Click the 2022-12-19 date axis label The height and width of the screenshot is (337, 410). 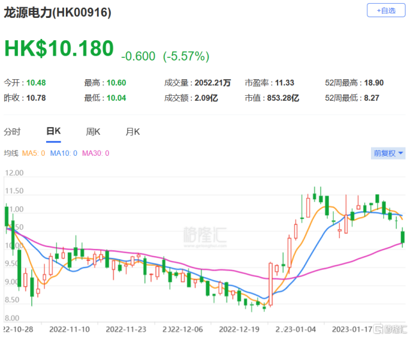(x=239, y=329)
